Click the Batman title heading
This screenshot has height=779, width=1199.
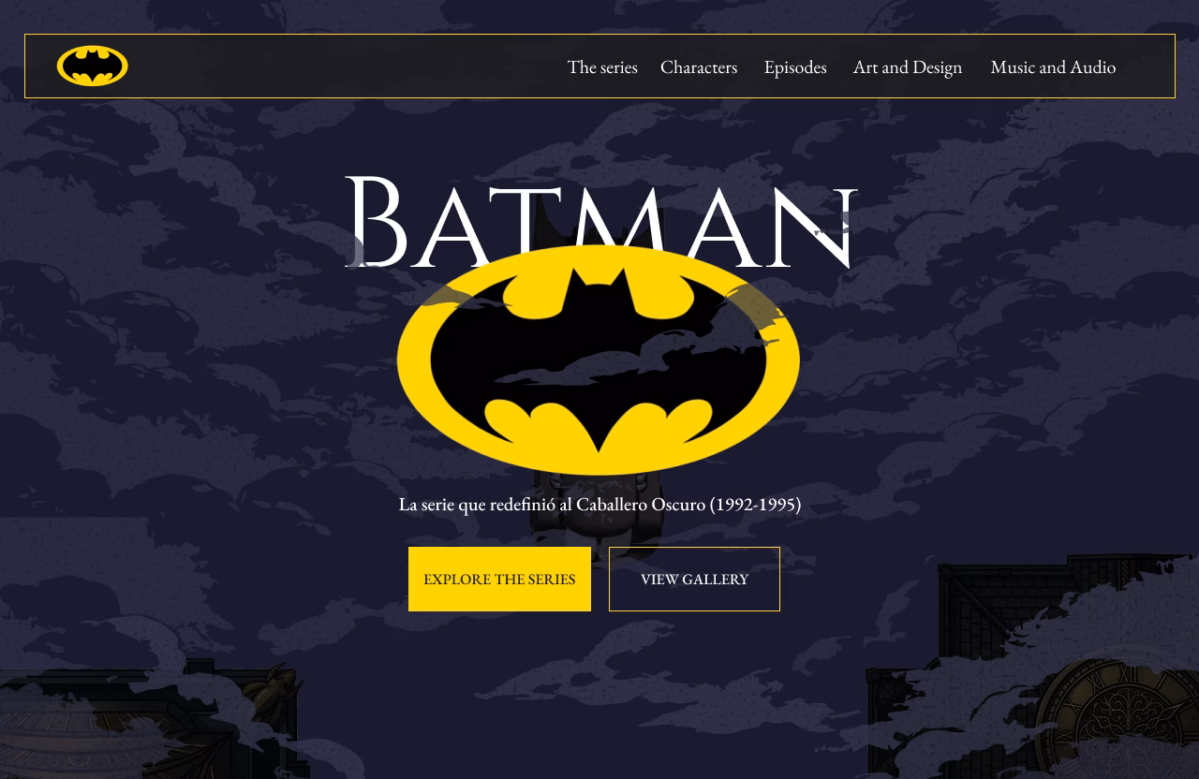[600, 223]
